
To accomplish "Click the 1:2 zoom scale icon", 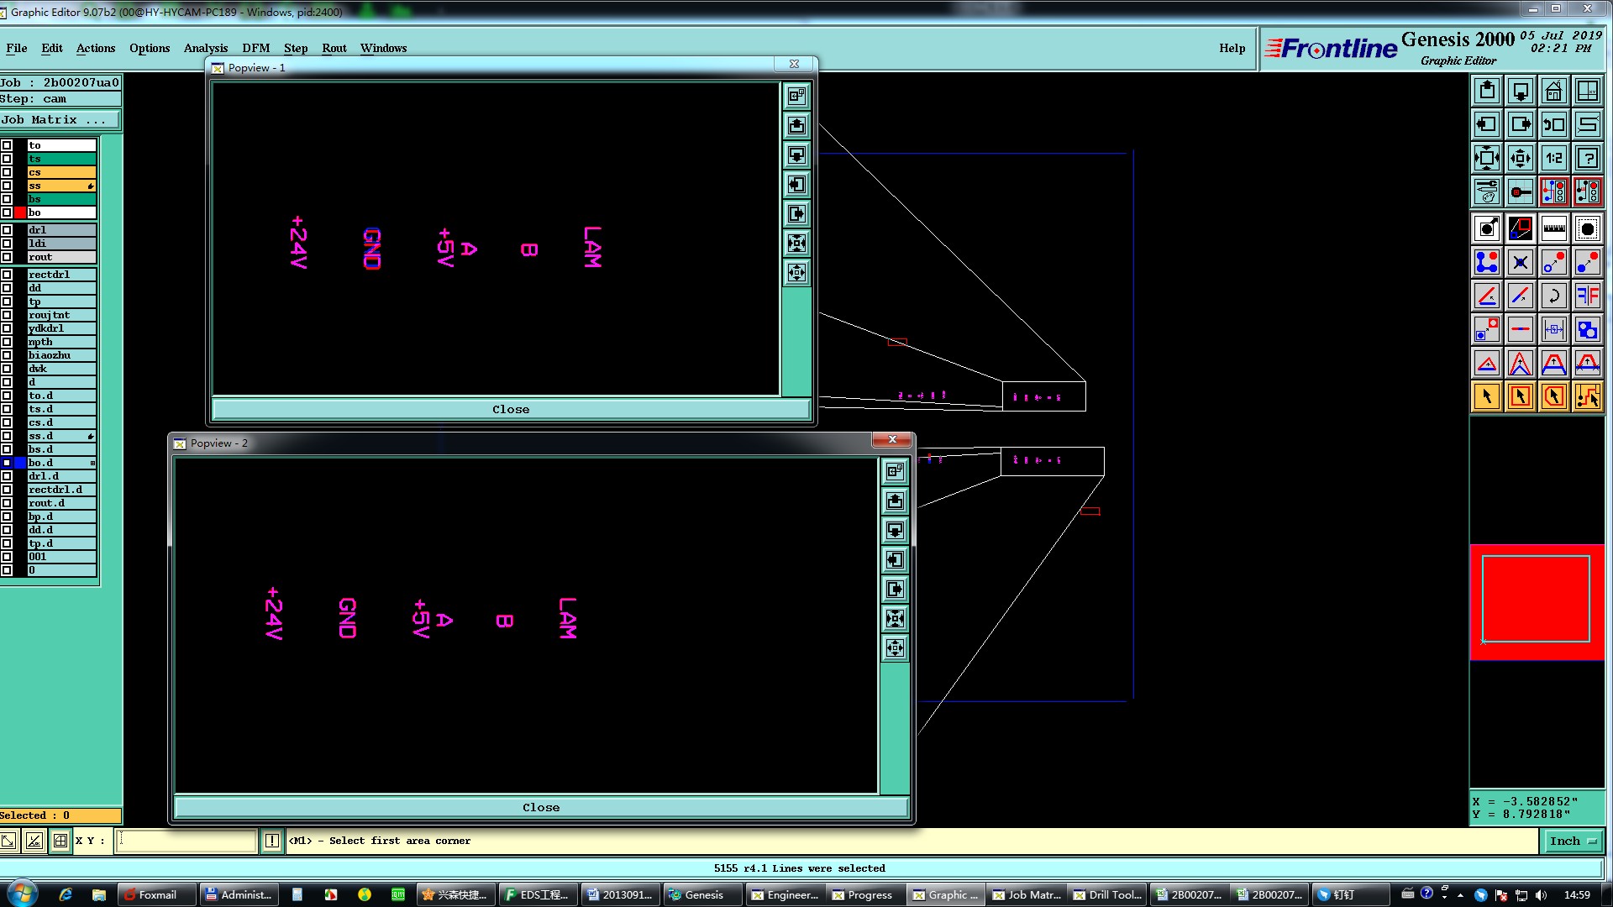I will 1553,158.
